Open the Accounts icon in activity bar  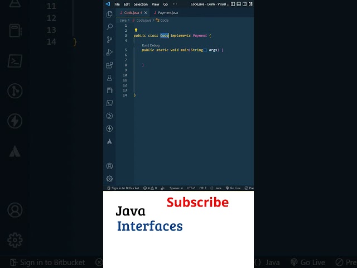pyautogui.click(x=109, y=166)
